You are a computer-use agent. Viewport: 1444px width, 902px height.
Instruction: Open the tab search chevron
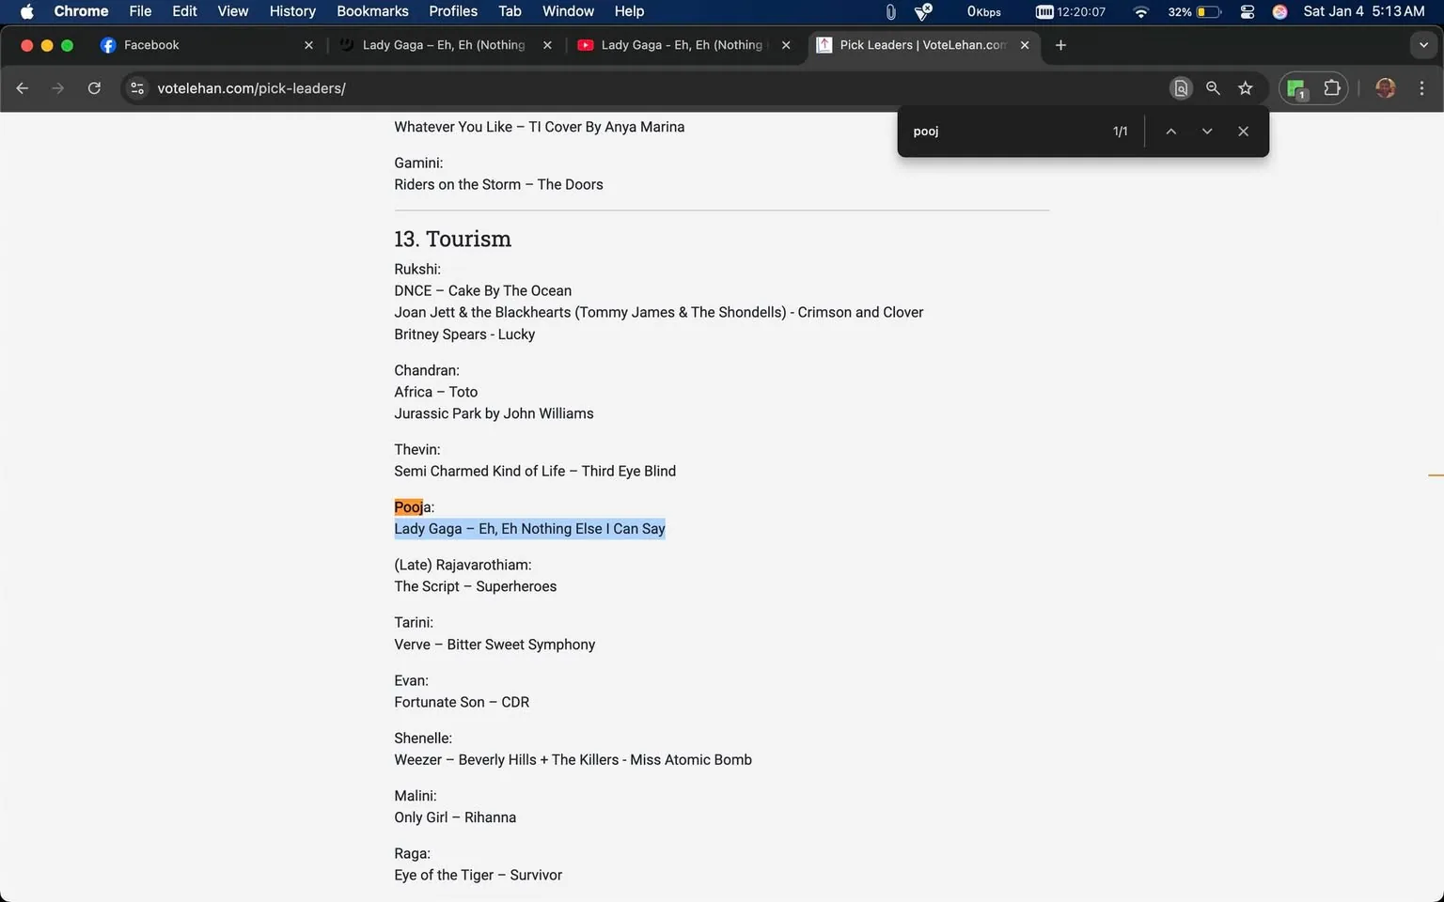click(1422, 44)
